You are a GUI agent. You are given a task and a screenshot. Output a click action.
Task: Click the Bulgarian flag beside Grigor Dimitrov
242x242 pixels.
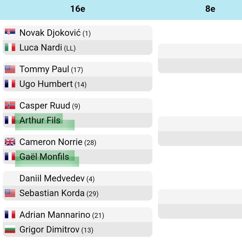(x=10, y=230)
